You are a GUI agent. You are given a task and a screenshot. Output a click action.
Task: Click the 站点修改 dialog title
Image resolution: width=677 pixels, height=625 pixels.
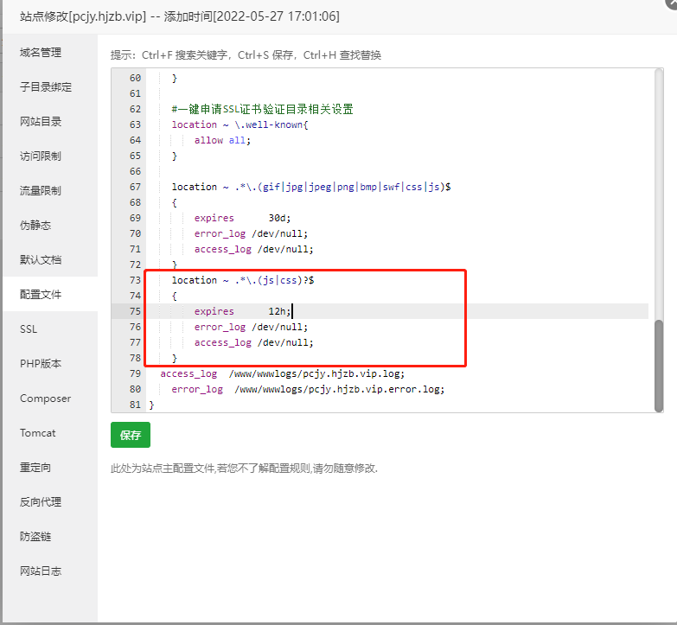coord(180,16)
